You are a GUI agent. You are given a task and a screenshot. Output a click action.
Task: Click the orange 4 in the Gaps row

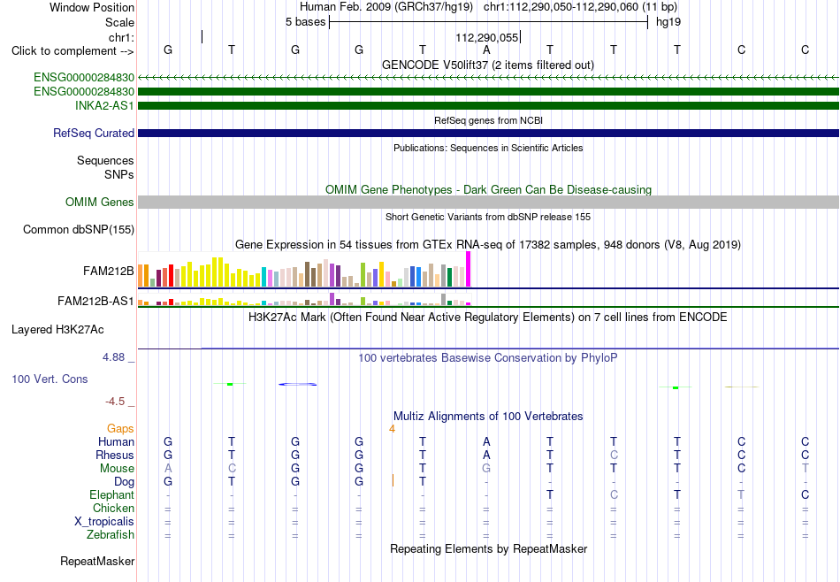pos(392,429)
